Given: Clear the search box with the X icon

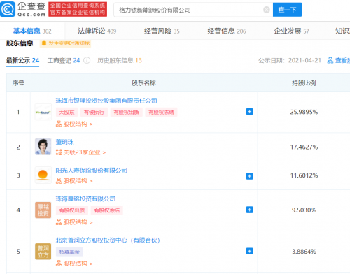Looking at the screenshot, I should (267, 10).
